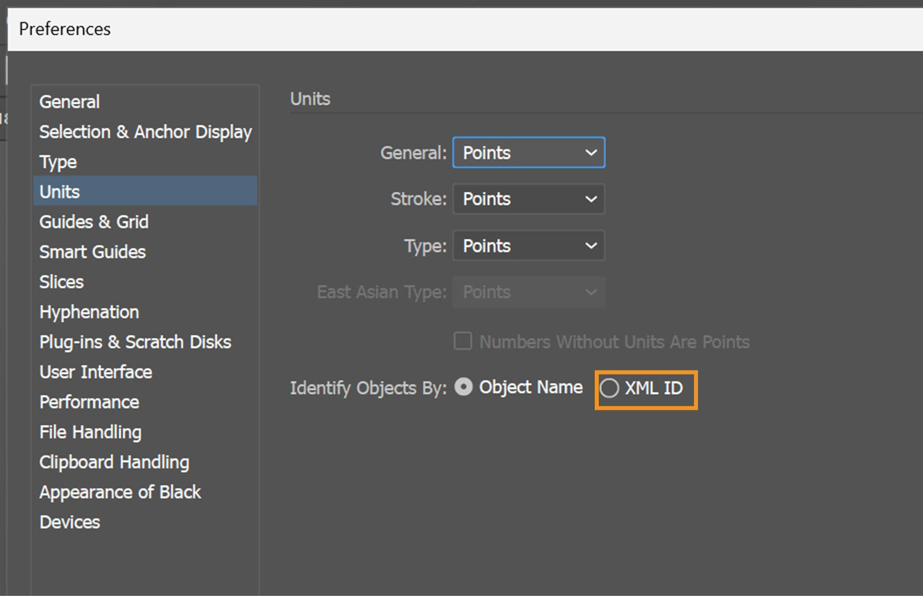923x596 pixels.
Task: Open the Type units dropdown
Action: click(x=528, y=246)
